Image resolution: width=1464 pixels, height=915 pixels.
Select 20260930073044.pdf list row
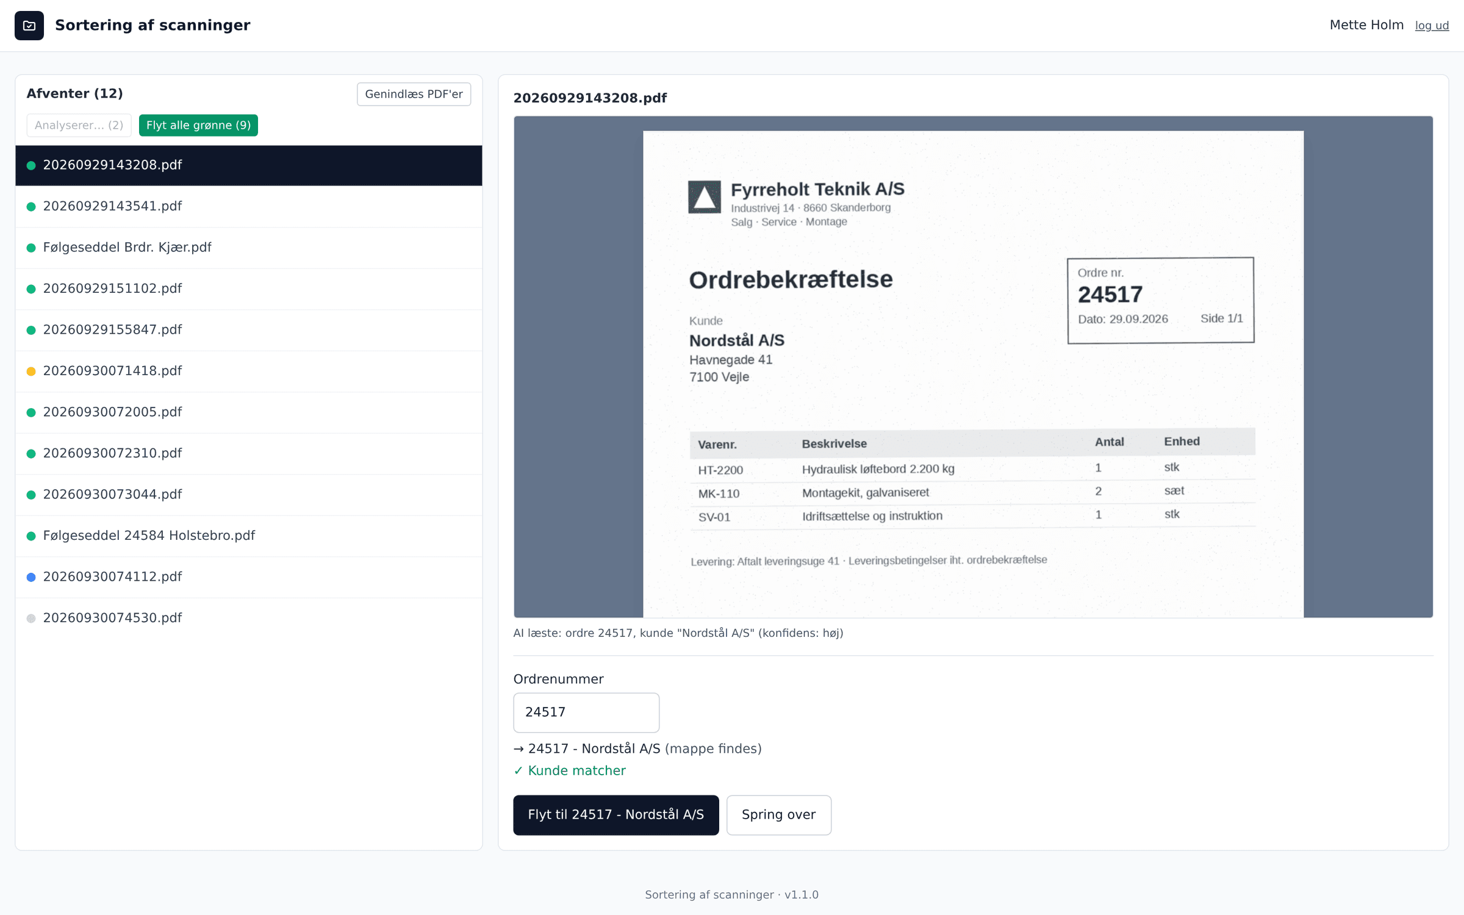click(249, 495)
